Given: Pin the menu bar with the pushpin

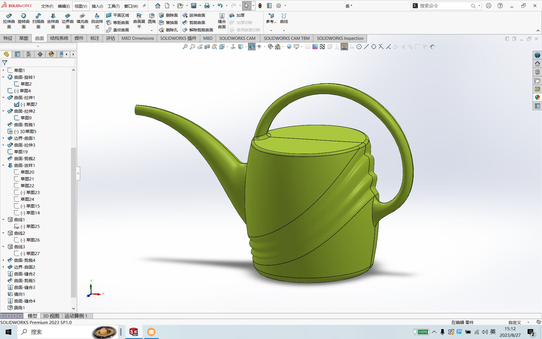Looking at the screenshot, I should click(x=144, y=6).
